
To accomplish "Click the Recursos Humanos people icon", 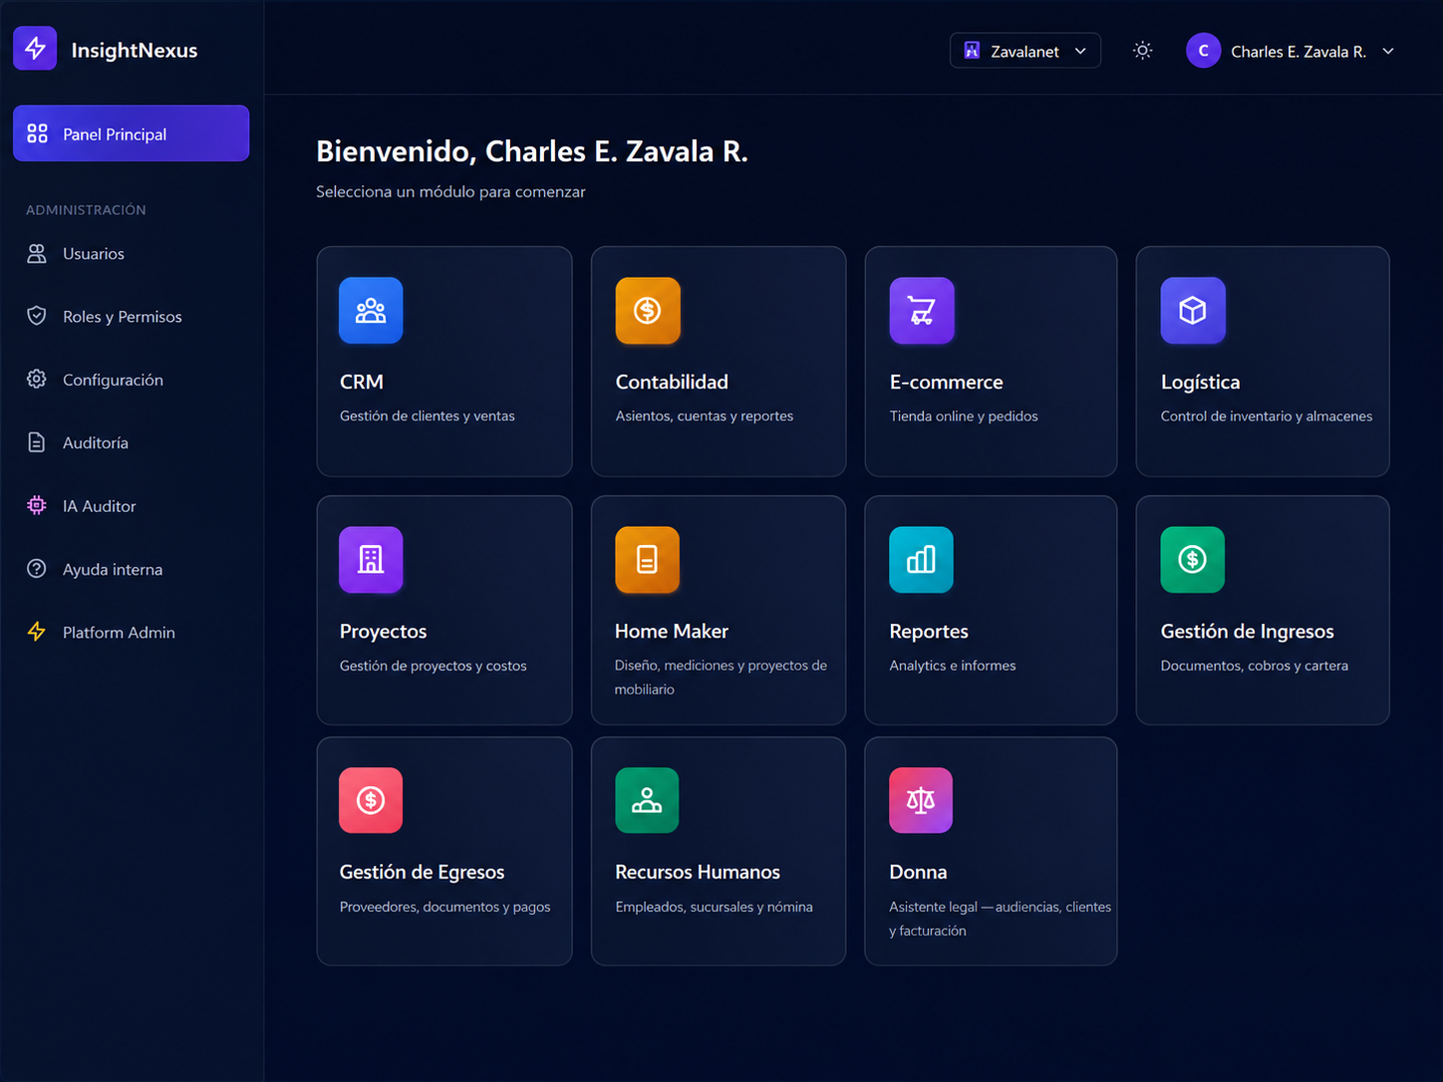I will click(x=647, y=800).
